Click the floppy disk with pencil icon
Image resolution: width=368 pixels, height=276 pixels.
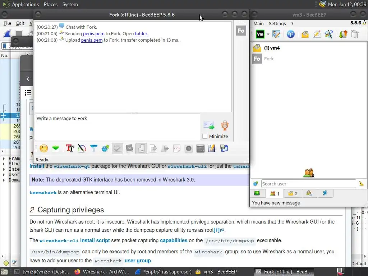[212, 148]
